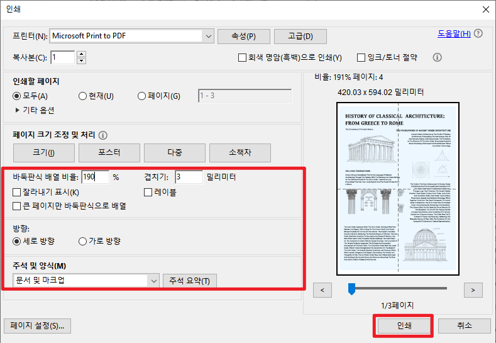This screenshot has height=343, width=496.
Task: Click the help question mark icon
Action: (478, 33)
